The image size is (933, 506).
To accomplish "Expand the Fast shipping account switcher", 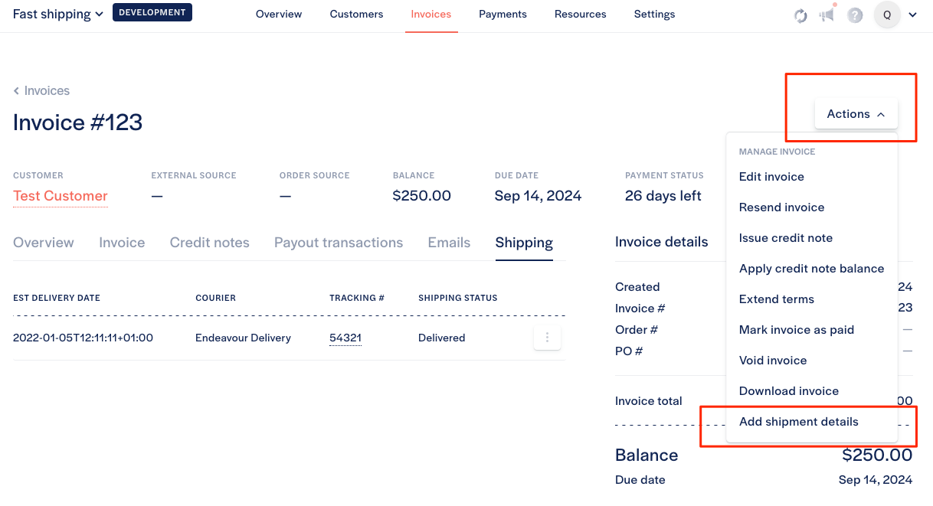I will [x=58, y=14].
